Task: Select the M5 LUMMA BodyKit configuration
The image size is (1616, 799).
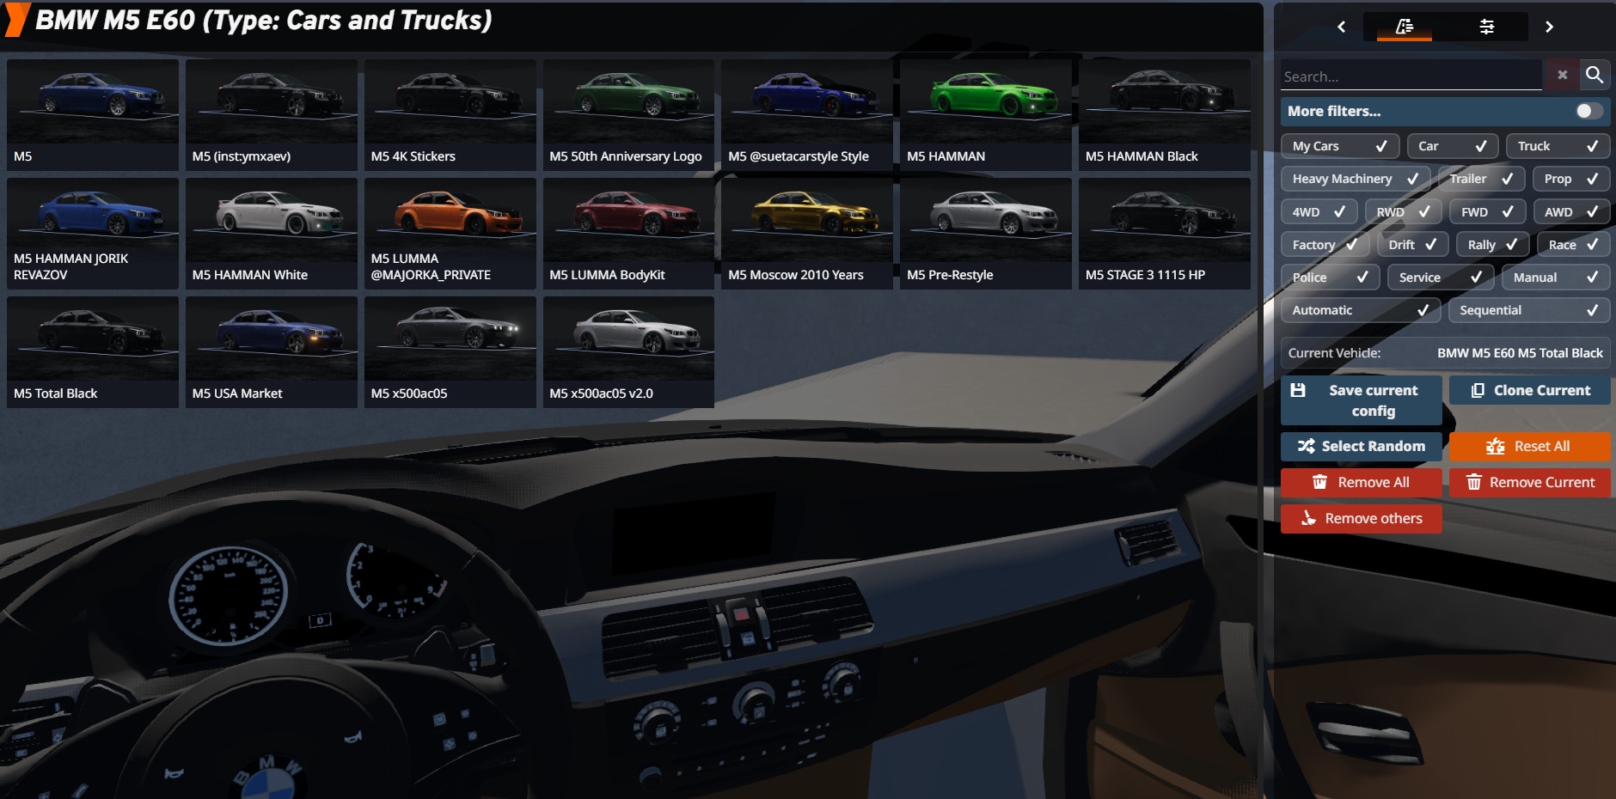Action: [x=628, y=234]
